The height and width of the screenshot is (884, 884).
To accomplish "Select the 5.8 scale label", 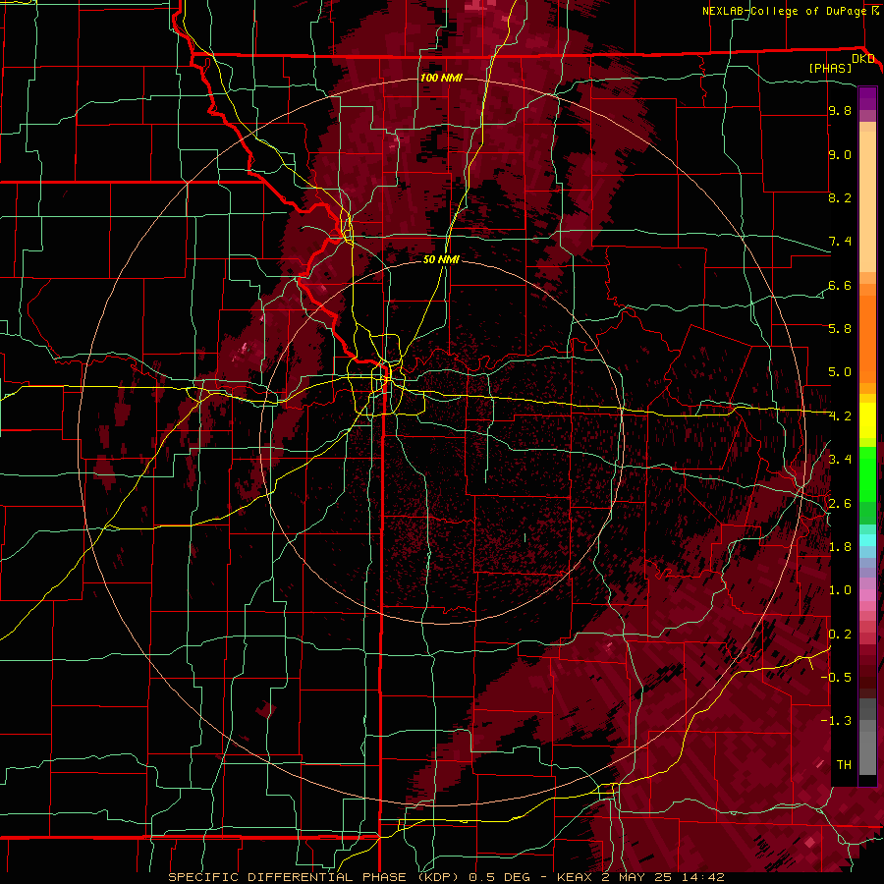I will pos(840,329).
